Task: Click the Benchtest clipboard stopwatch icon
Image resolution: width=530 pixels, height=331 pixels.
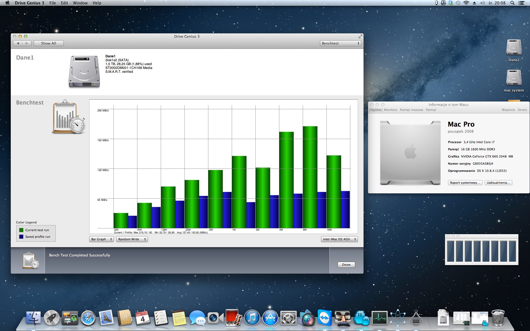Action: [69, 117]
